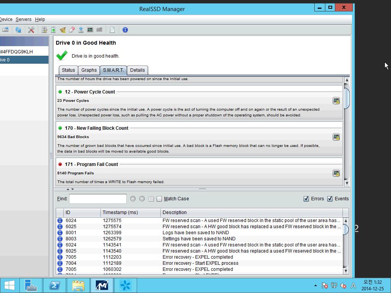Switch to the Graphs tab
This screenshot has height=293, width=391.
tap(89, 70)
